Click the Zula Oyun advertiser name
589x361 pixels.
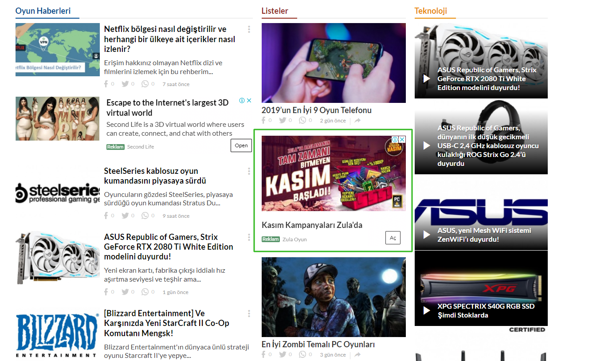294,239
